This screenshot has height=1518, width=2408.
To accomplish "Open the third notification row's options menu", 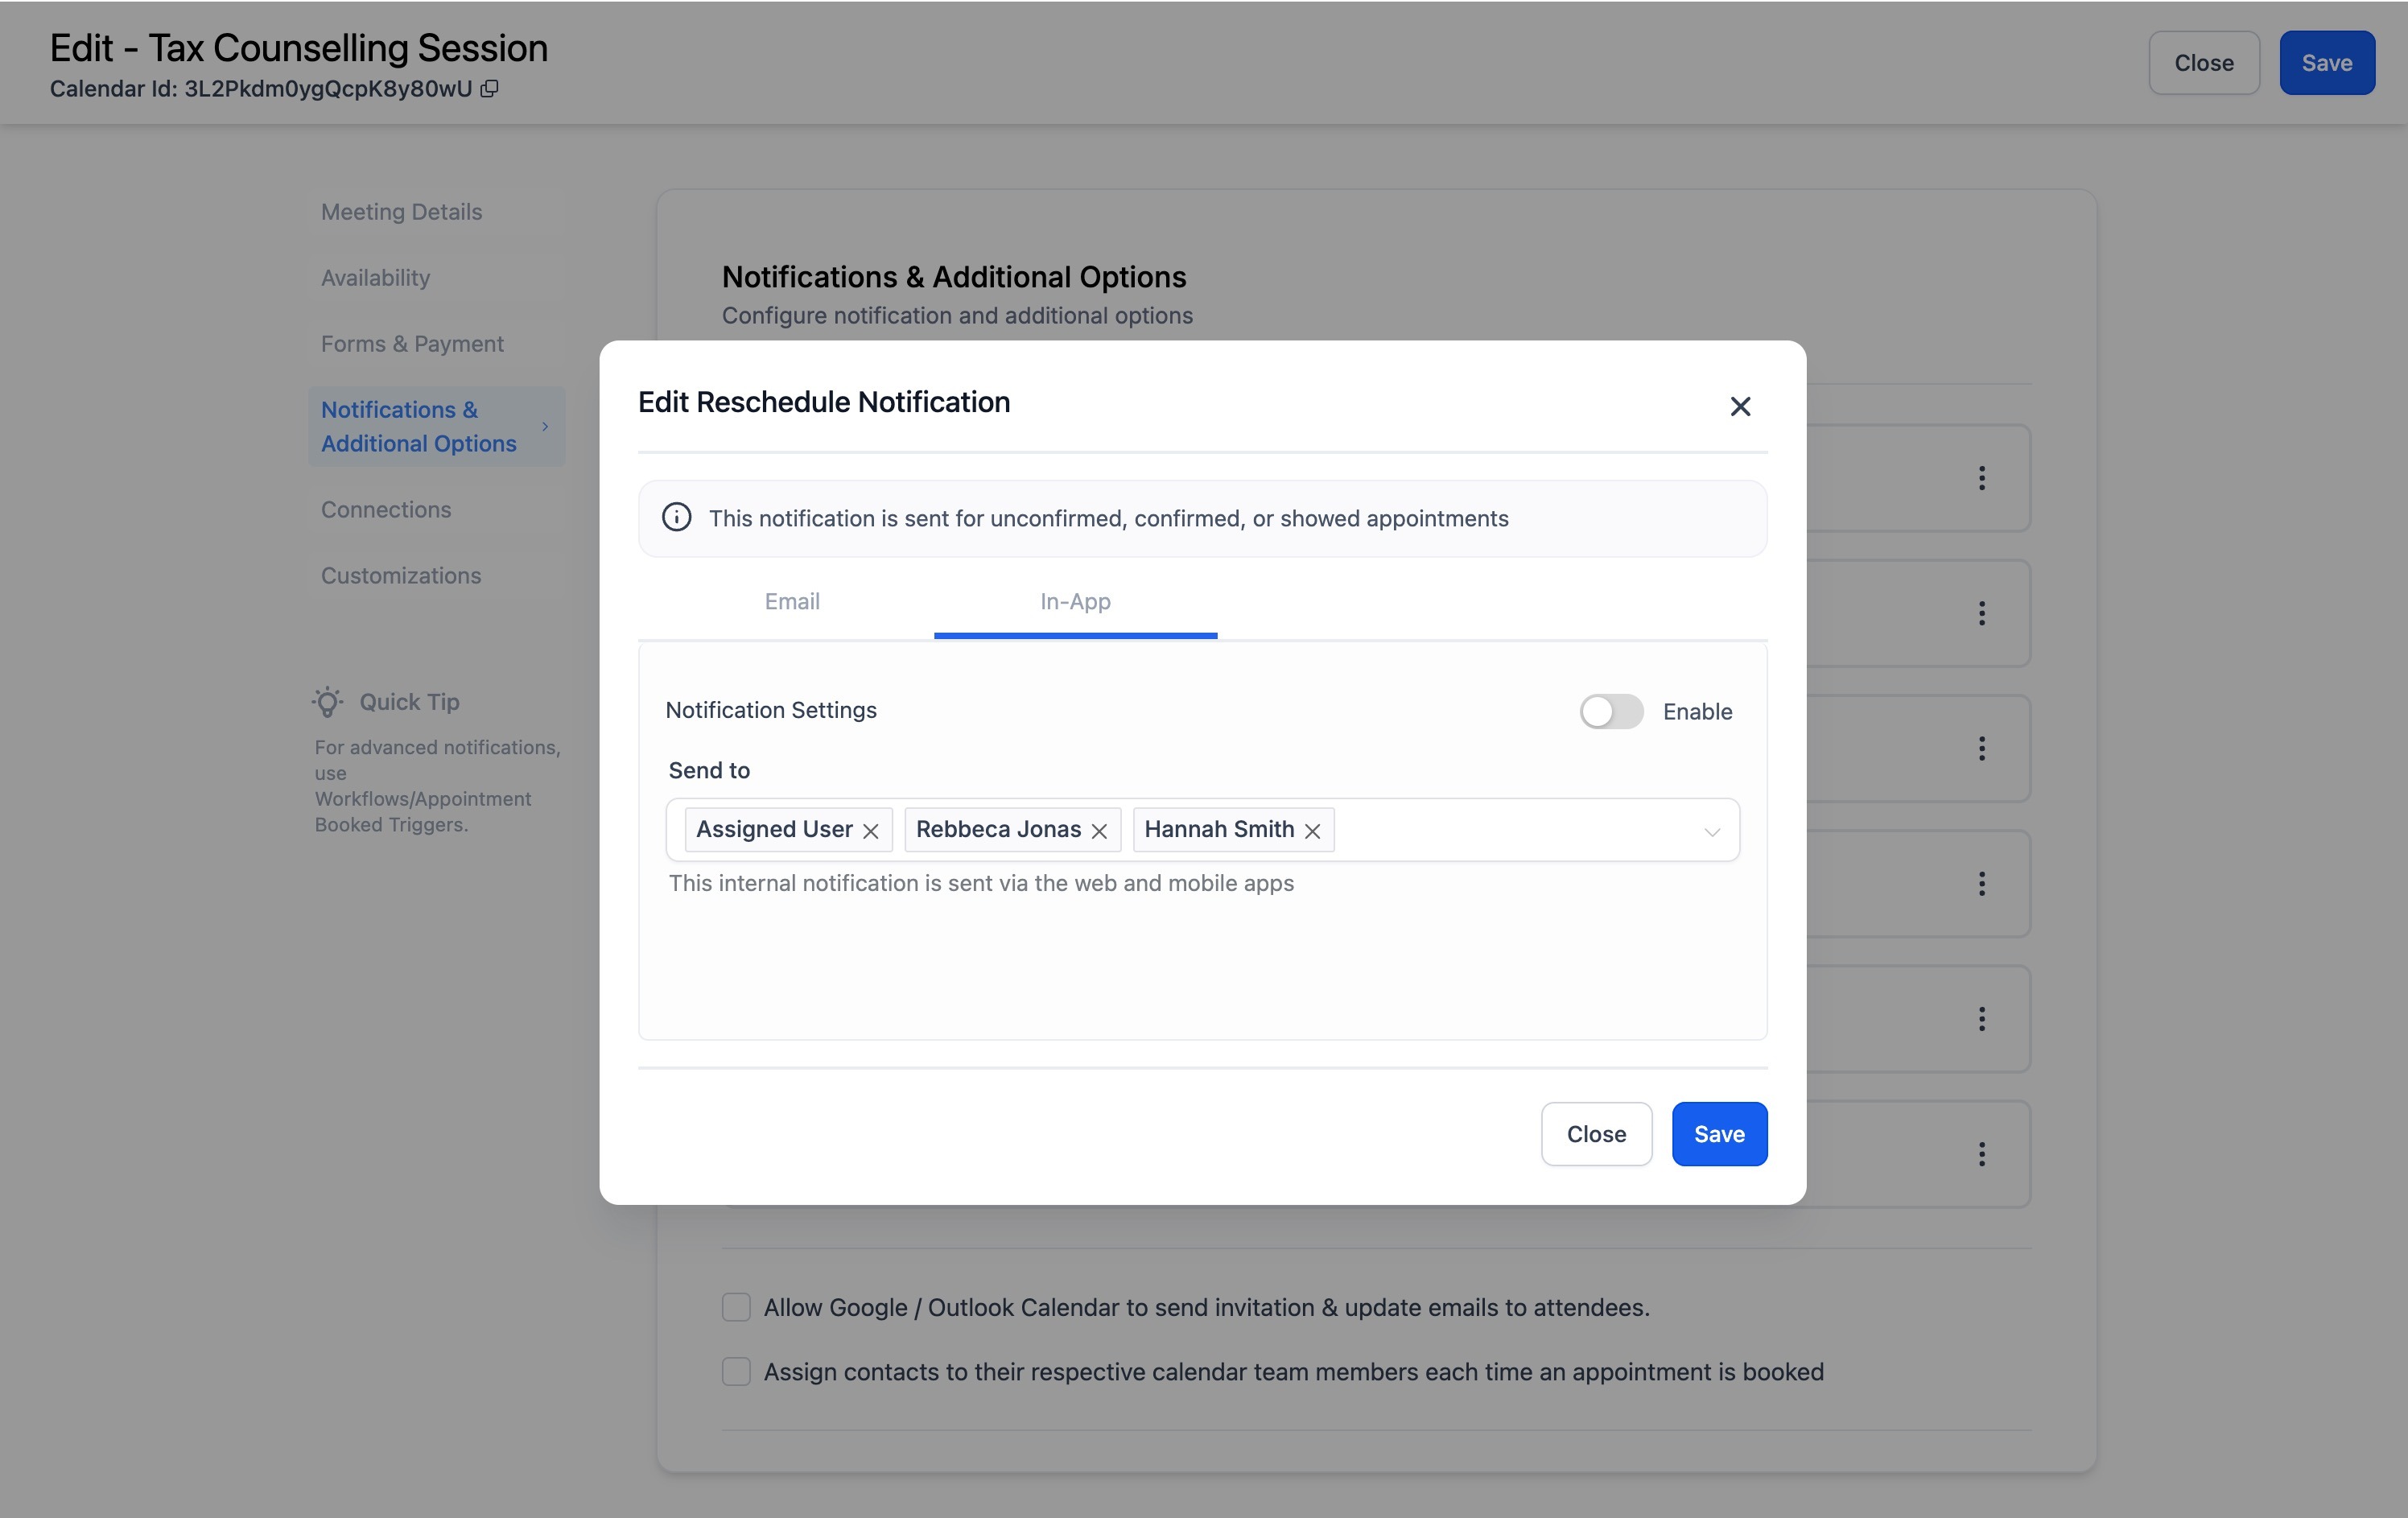I will coord(1981,748).
